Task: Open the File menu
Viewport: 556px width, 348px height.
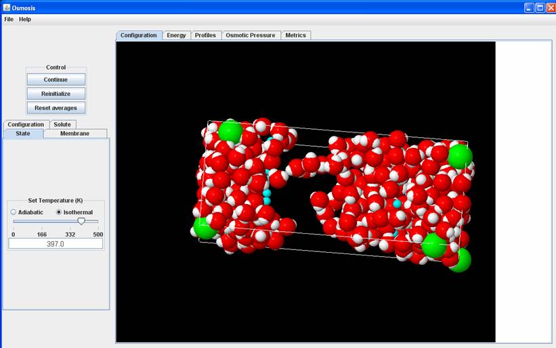Action: tap(9, 20)
